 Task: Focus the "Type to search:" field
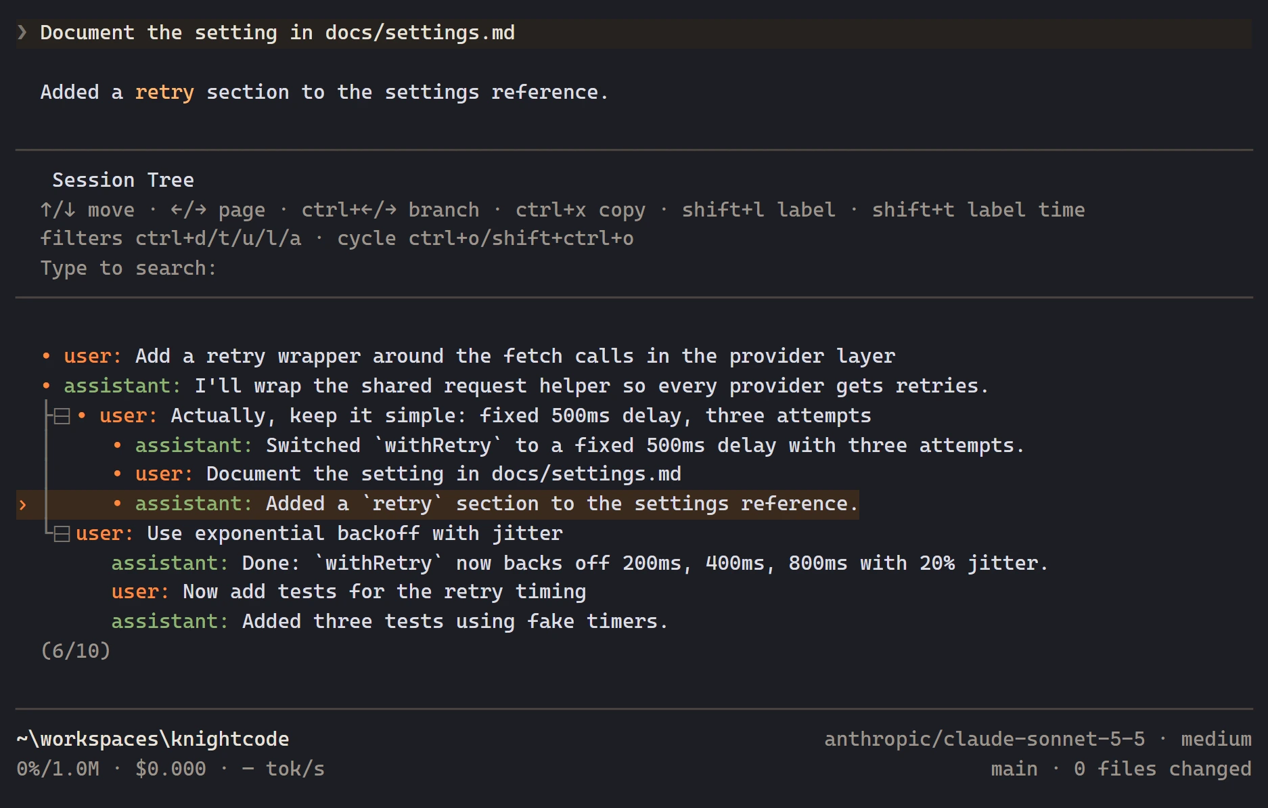129,269
